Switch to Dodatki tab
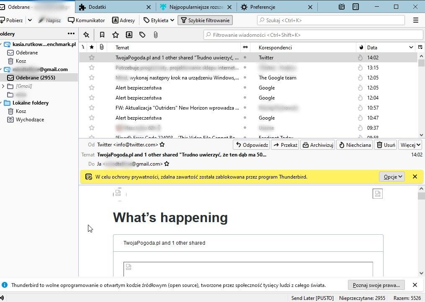This screenshot has height=302, width=425. tap(97, 7)
